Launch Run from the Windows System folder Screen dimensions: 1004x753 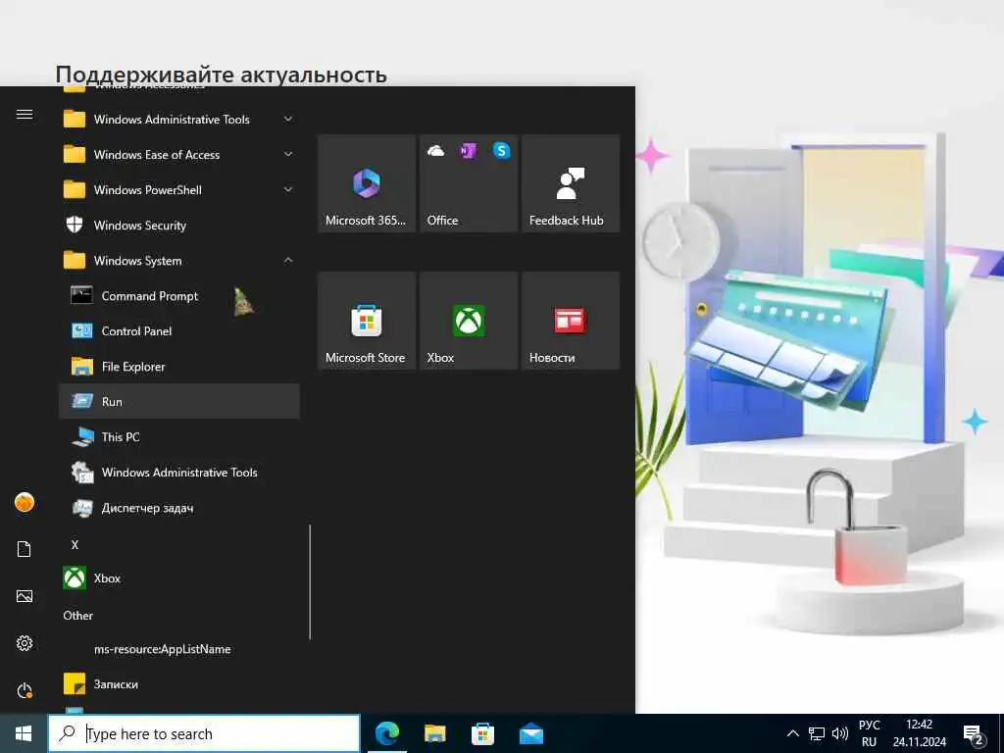[179, 401]
